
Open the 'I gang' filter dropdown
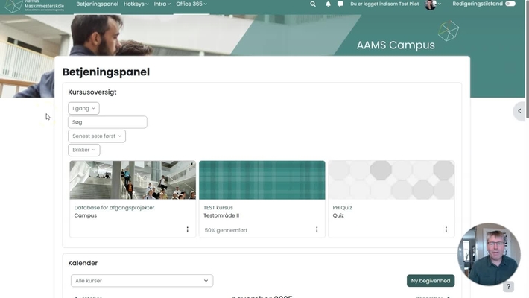pyautogui.click(x=83, y=108)
